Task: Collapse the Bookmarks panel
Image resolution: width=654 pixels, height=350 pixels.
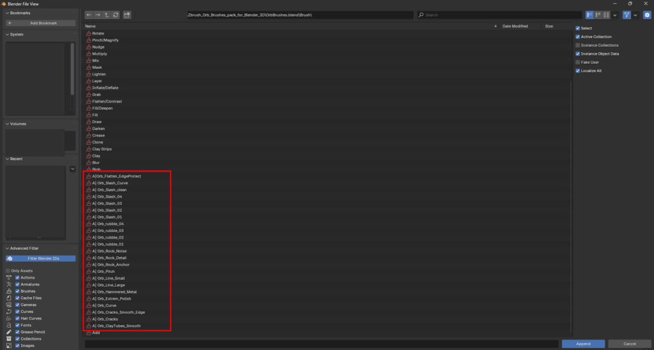Action: [7, 13]
